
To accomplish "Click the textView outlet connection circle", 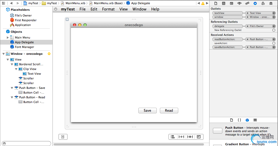I will 274,13.
